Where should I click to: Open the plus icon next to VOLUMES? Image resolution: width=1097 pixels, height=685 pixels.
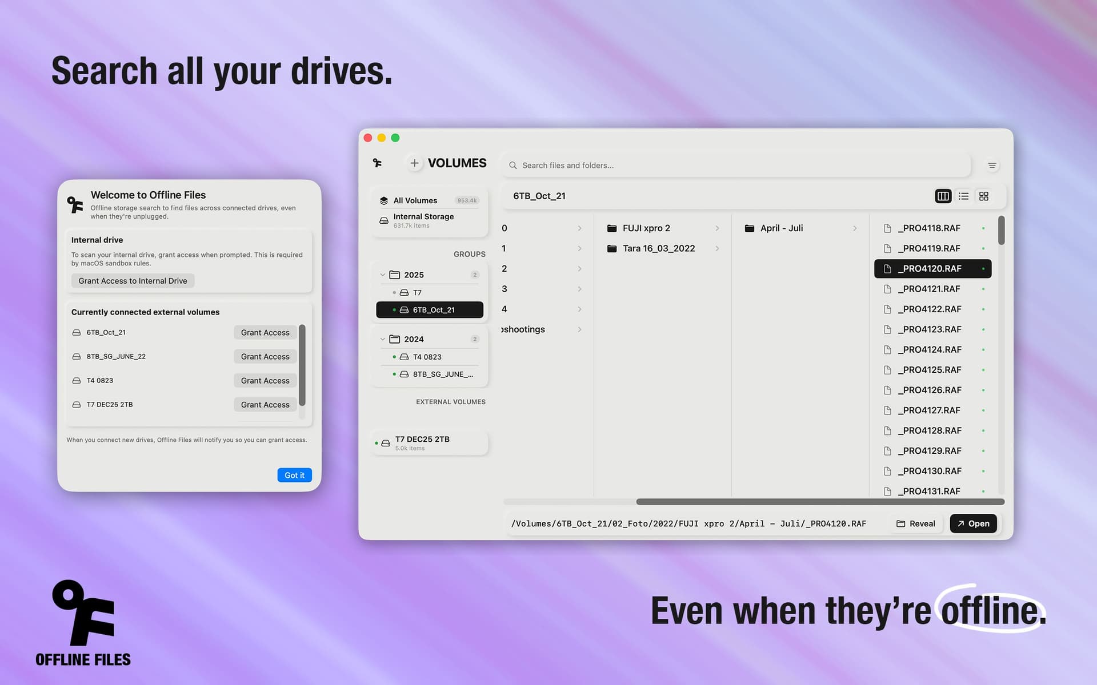point(414,163)
